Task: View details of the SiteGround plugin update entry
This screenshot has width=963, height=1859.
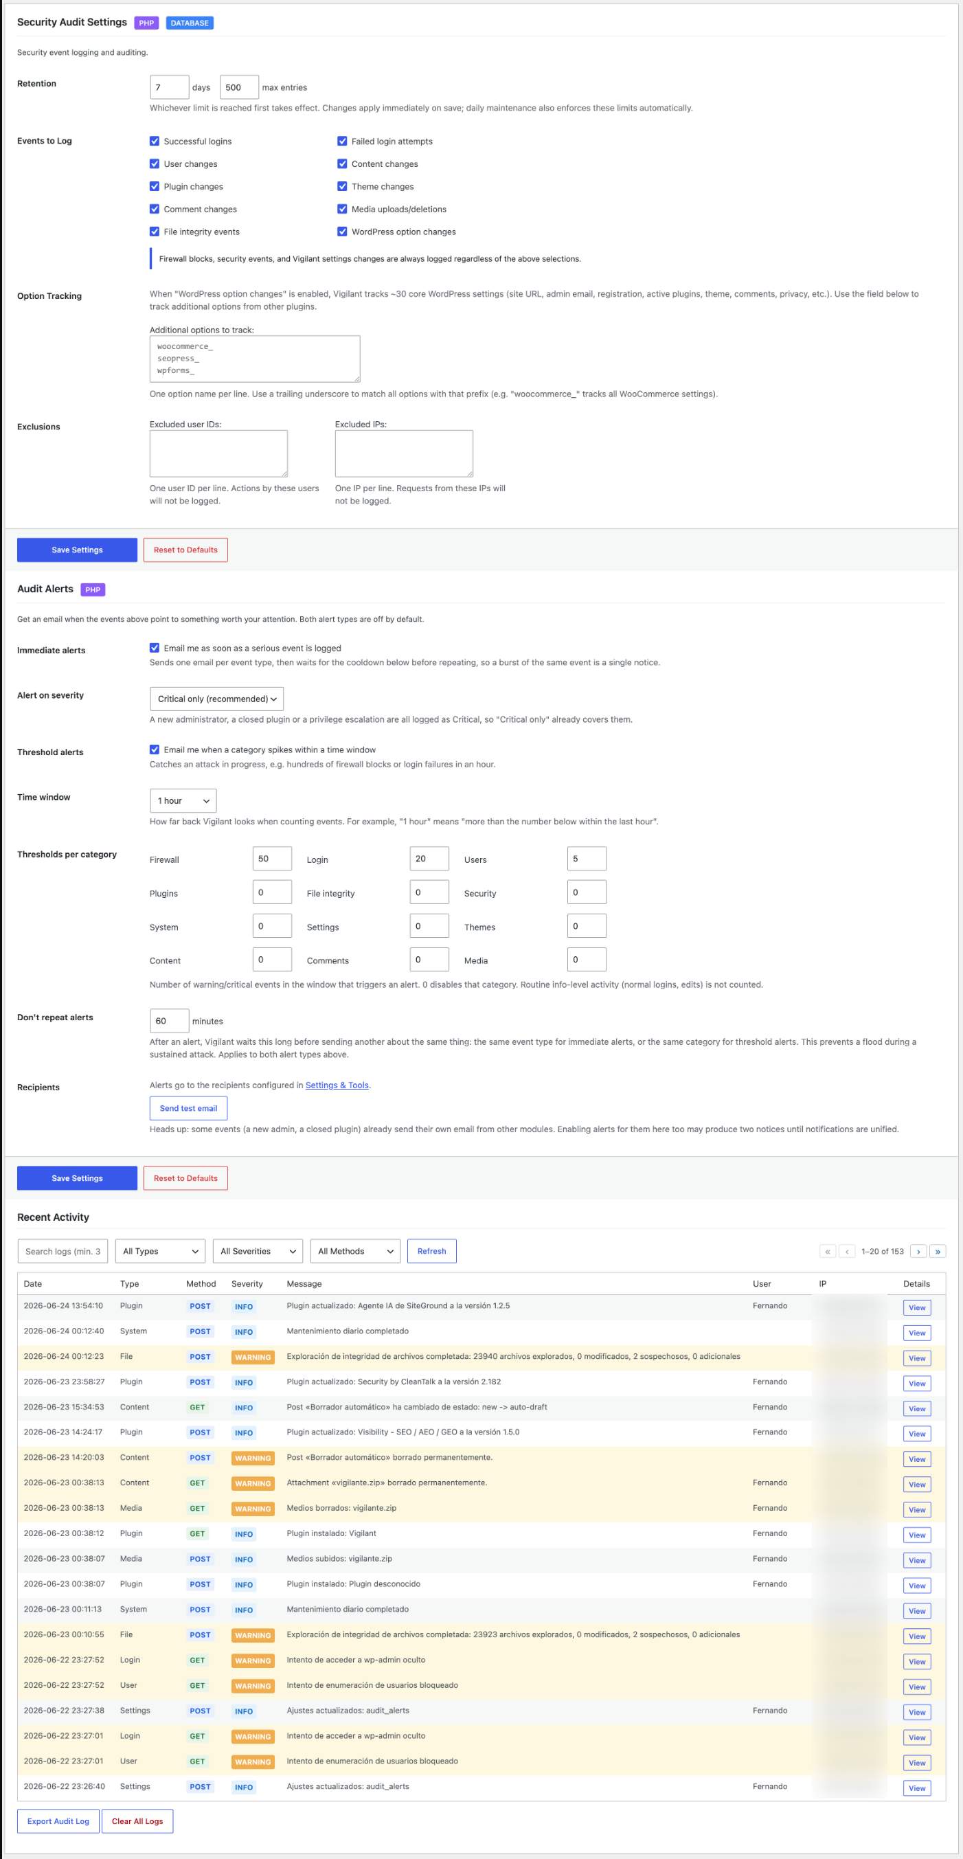Action: (917, 1307)
